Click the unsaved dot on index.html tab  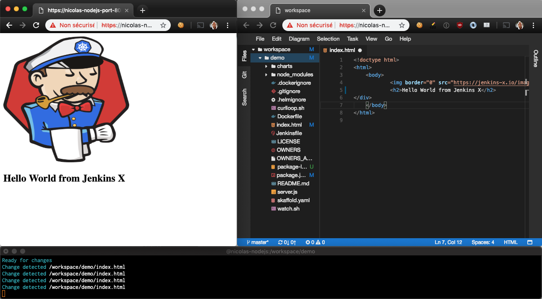360,50
